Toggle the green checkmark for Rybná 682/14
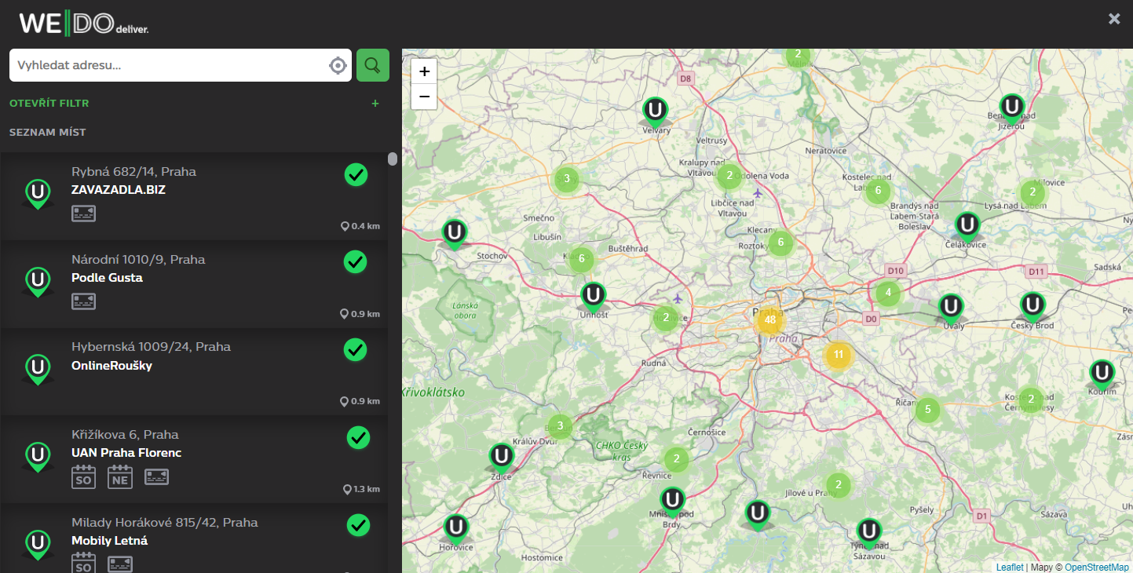1133x573 pixels. 356,175
